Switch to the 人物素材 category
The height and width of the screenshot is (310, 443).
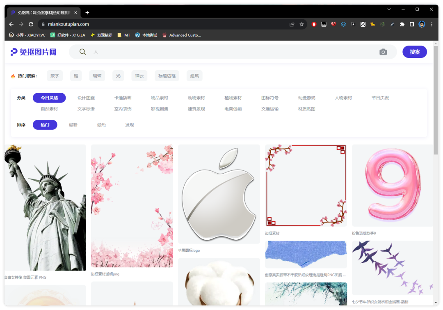[x=343, y=98]
